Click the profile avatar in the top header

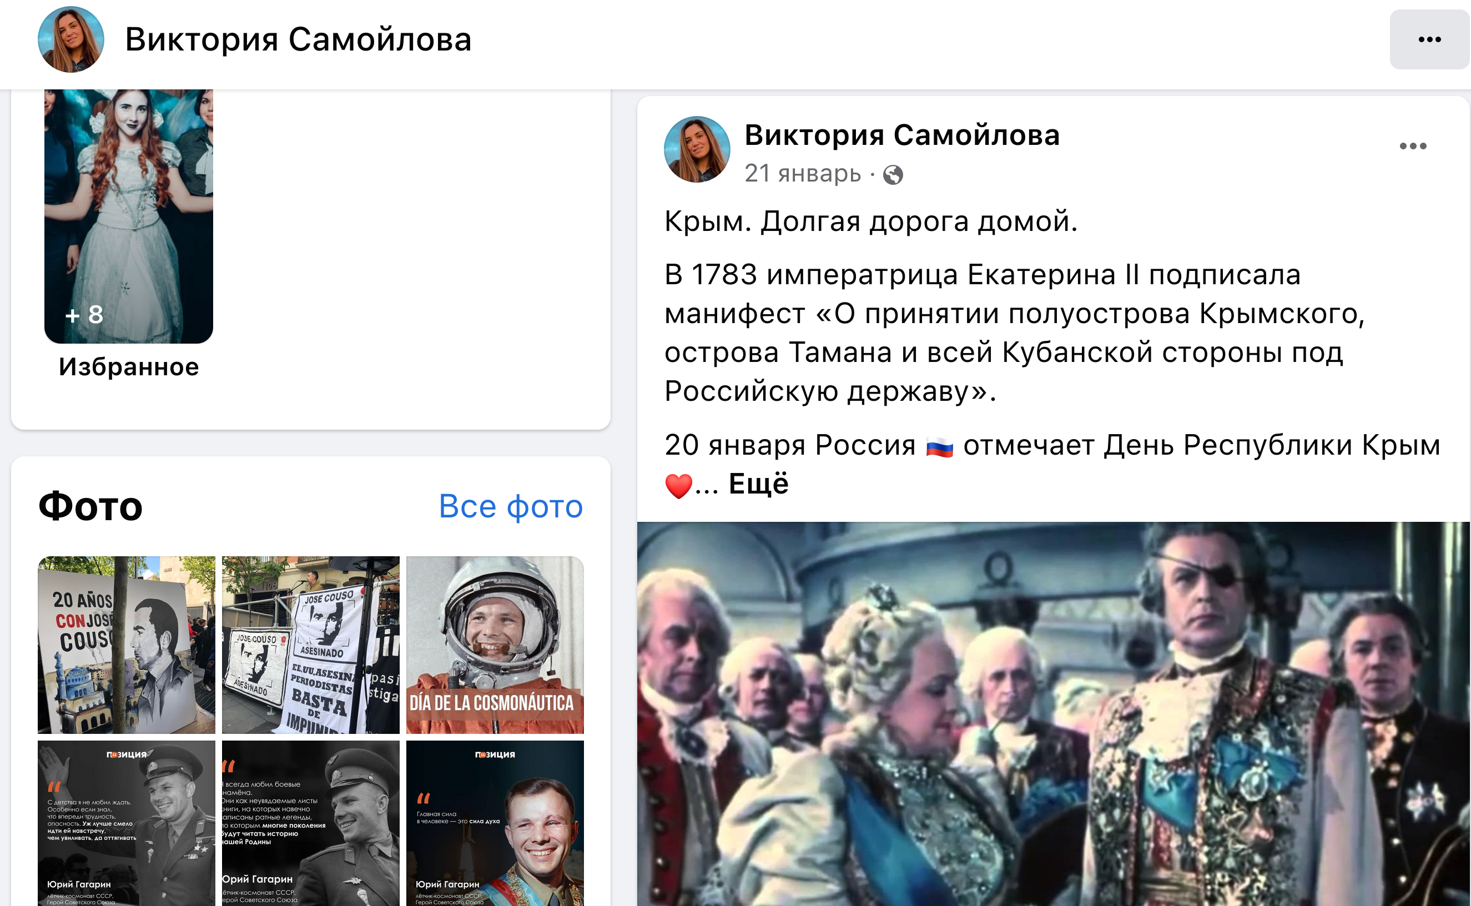[70, 39]
